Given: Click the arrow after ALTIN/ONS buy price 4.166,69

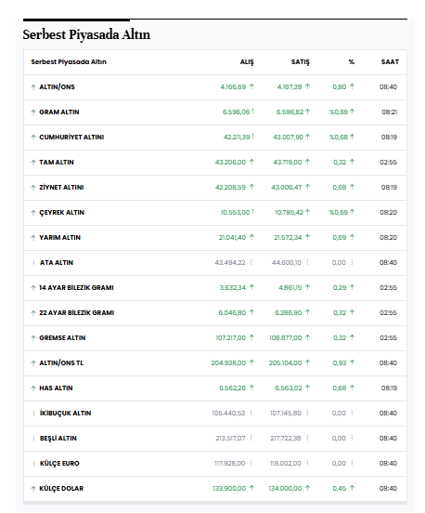Looking at the screenshot, I should (x=251, y=86).
